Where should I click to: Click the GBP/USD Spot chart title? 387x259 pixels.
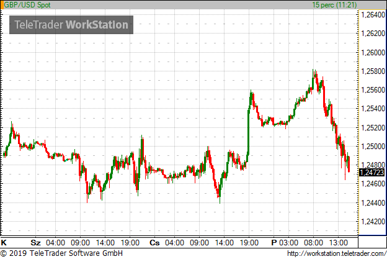pyautogui.click(x=27, y=5)
